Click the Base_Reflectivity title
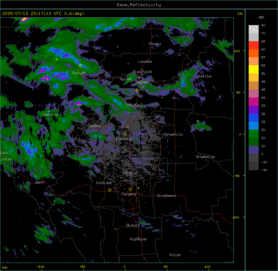The height and width of the screenshot is (271, 278). 139,5
